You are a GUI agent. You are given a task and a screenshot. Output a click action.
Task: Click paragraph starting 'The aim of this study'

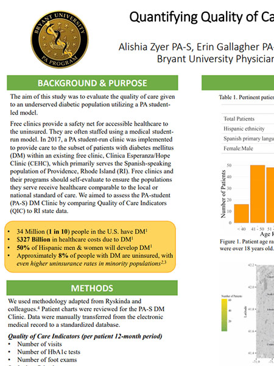[93, 104]
